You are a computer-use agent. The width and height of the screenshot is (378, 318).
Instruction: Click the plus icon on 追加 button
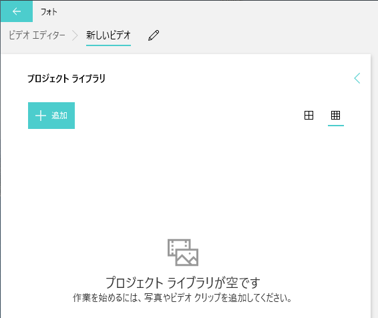[41, 116]
